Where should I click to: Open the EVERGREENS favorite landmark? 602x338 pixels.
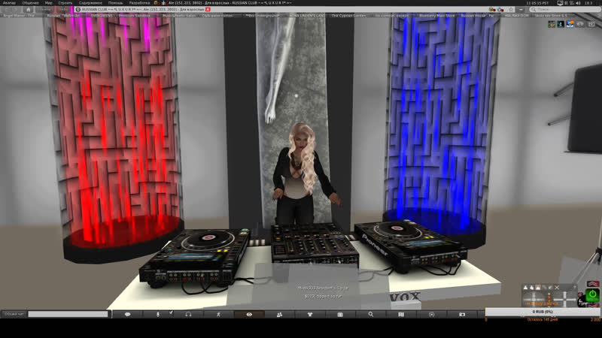[x=102, y=16]
